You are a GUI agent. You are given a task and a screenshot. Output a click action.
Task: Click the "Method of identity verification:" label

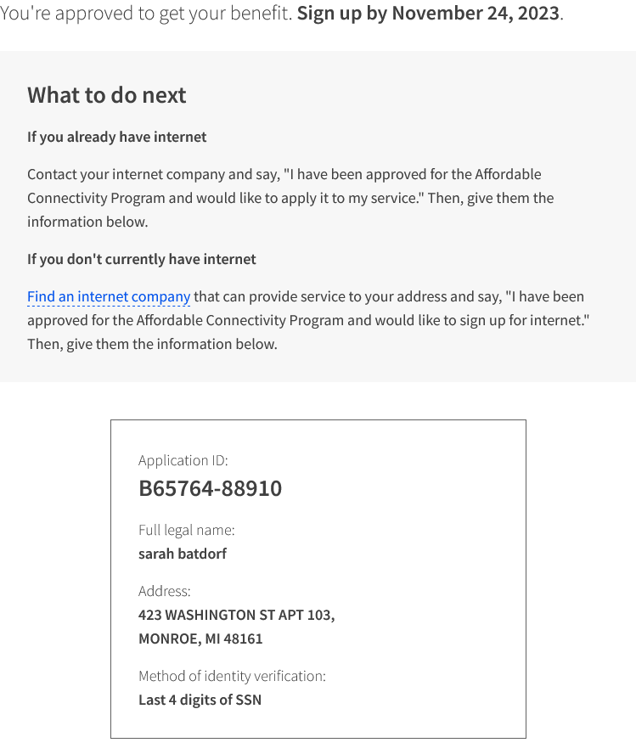pos(232,676)
